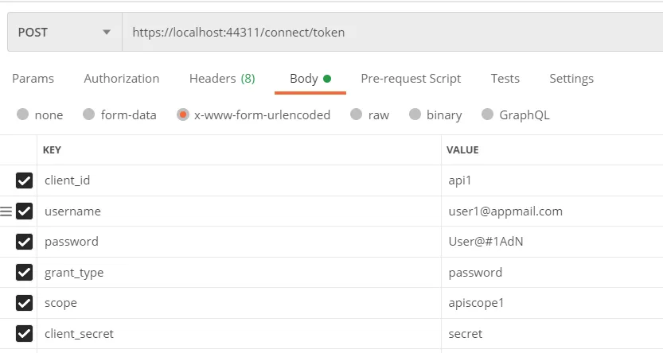Click the password value User@#1AdN

(x=486, y=242)
